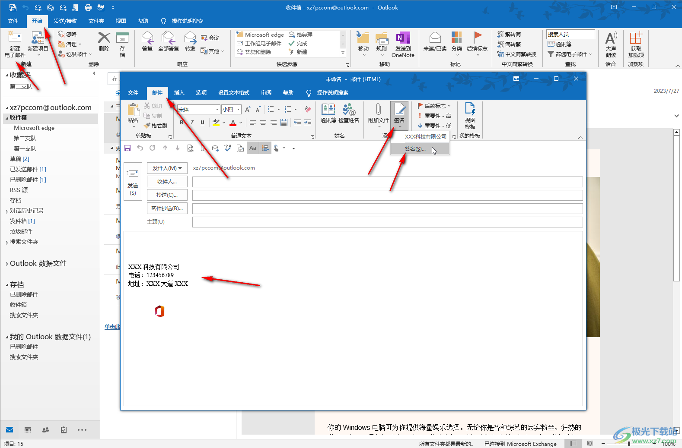Open the font name dropdown (宋体)
The width and height of the screenshot is (682, 448).
217,110
